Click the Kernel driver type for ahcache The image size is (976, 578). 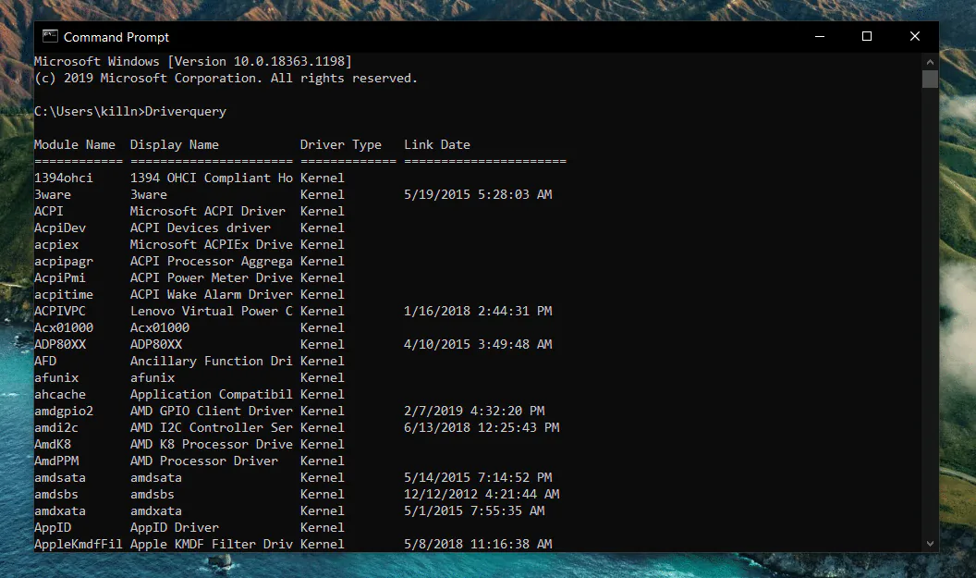click(x=322, y=394)
